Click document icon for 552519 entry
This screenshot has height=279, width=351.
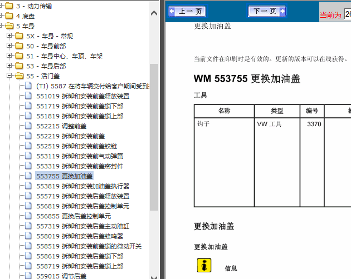[28, 146]
